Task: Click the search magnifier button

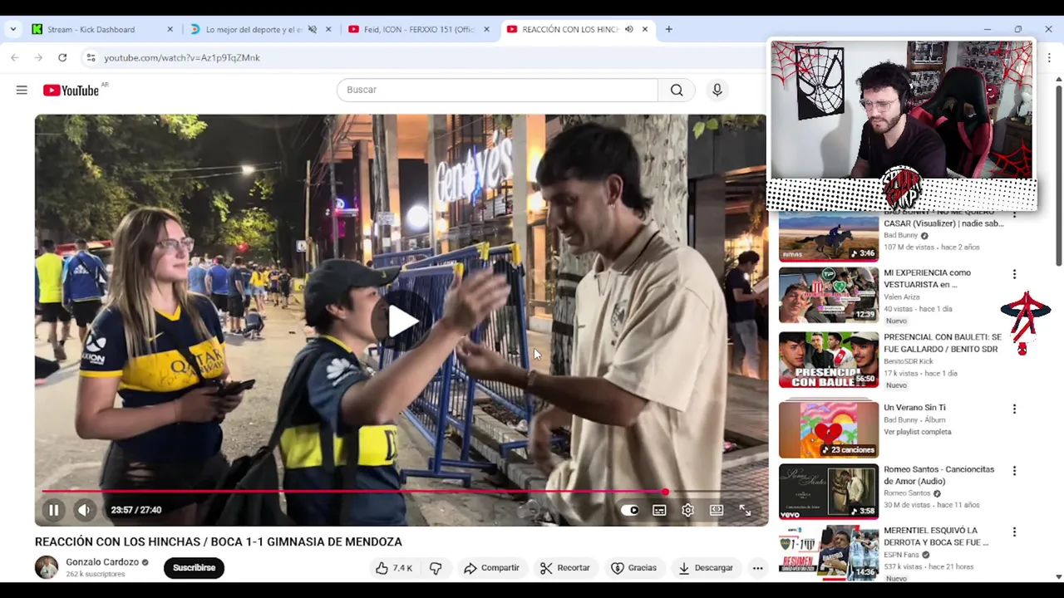Action: click(677, 90)
